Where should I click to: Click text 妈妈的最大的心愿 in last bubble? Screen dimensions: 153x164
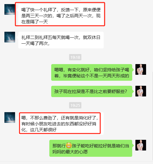[x=70, y=152]
